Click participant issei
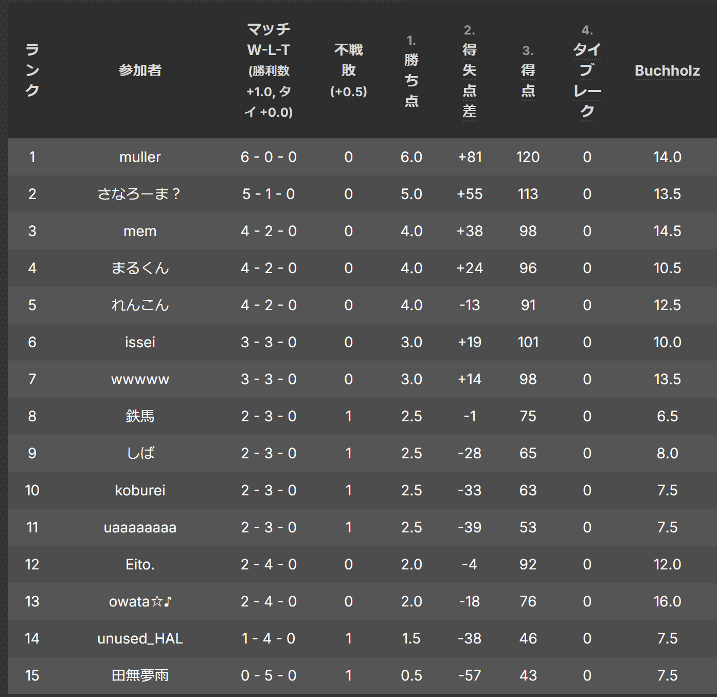717x697 pixels. coord(140,342)
